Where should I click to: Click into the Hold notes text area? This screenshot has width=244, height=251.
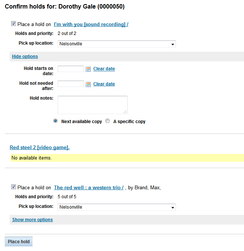[x=92, y=104]
